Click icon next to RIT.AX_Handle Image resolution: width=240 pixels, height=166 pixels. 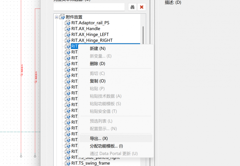[x=67, y=29]
